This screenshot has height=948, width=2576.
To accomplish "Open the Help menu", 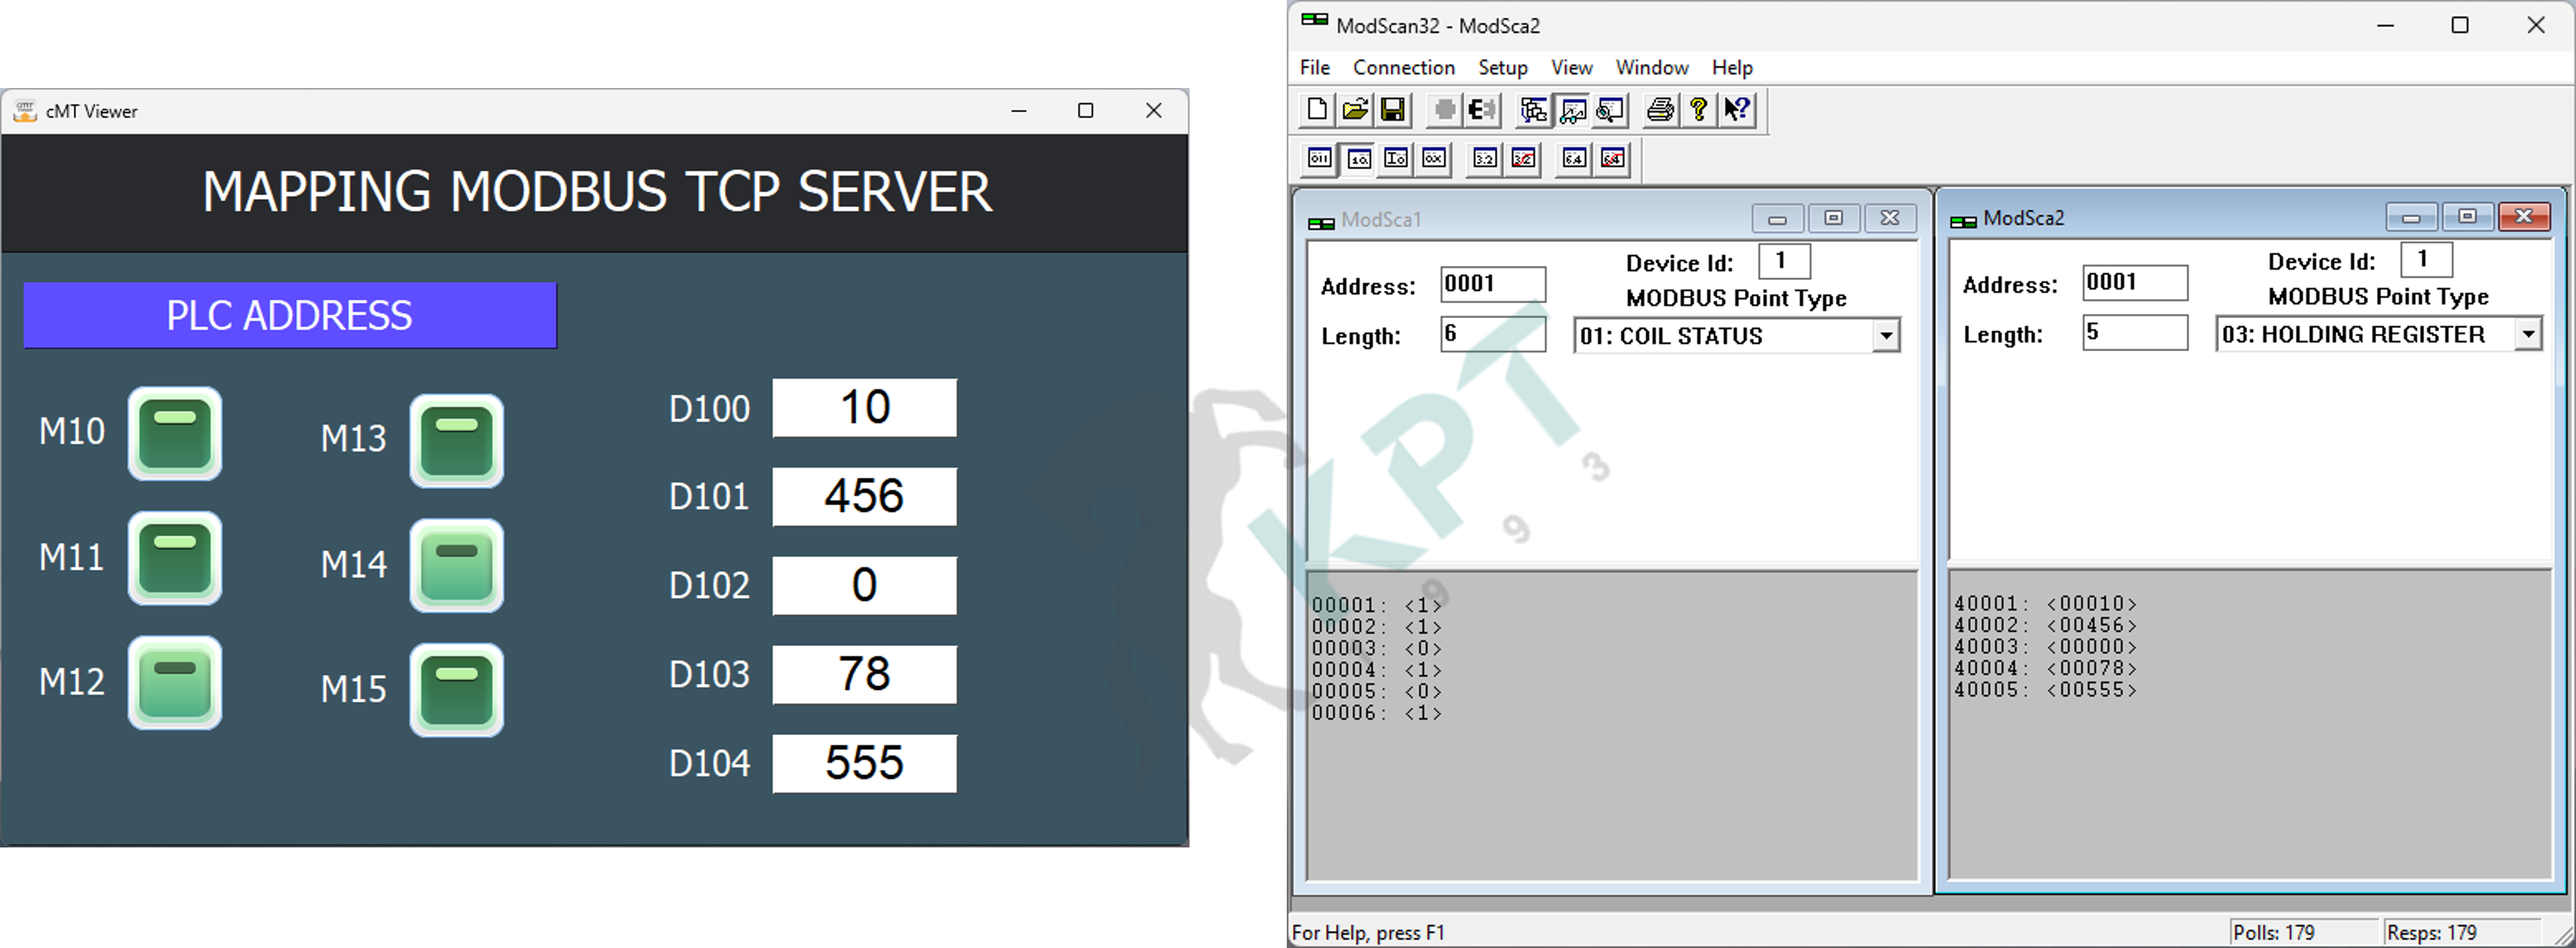I will click(1732, 67).
